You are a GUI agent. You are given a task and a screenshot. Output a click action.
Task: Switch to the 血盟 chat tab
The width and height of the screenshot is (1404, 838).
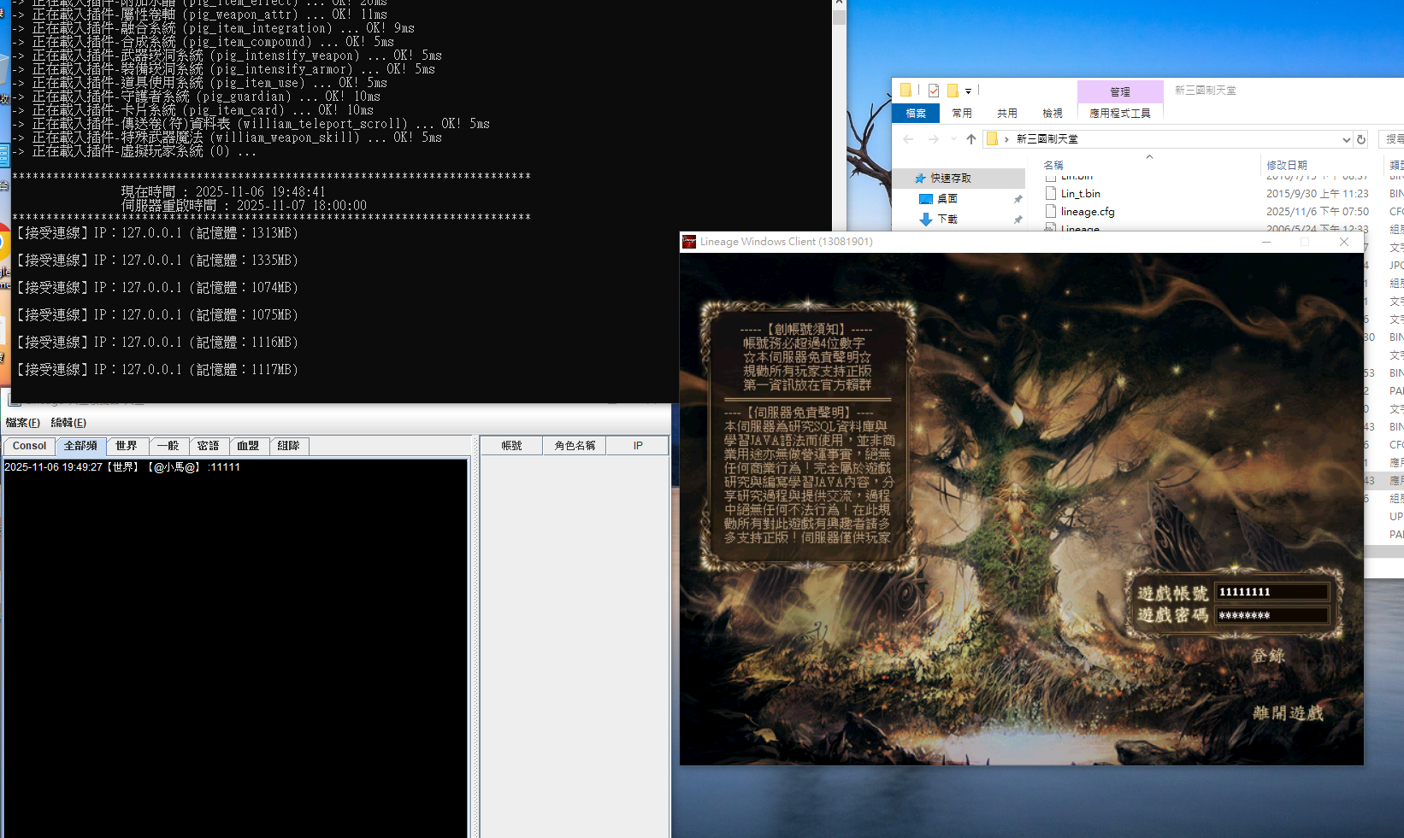click(x=248, y=446)
